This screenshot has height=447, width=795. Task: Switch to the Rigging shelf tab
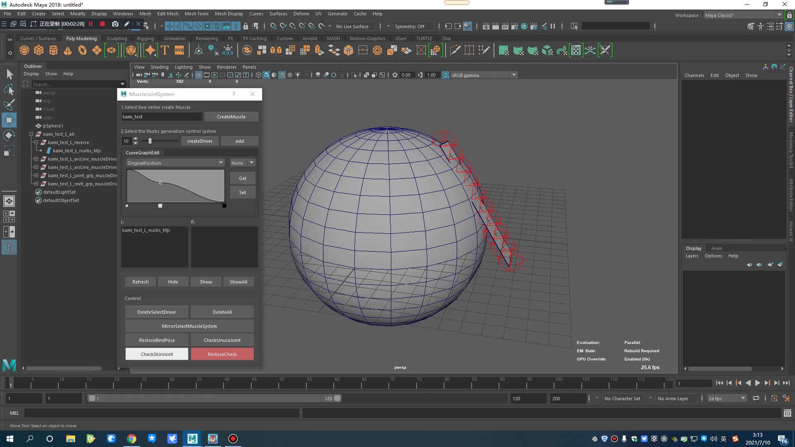click(145, 38)
